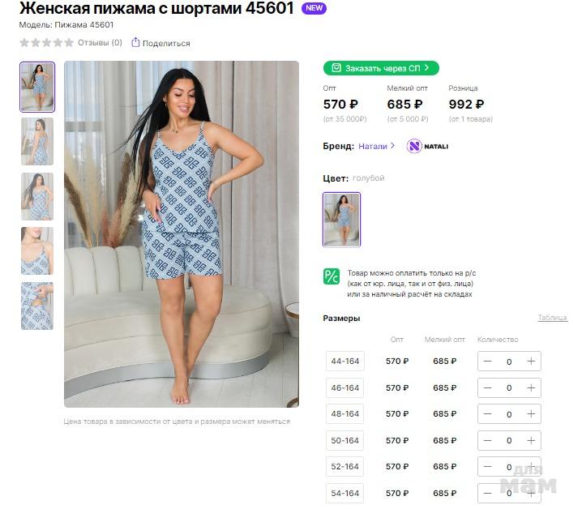Click the quantity field for size 48-164
The image size is (569, 505).
coord(509,414)
